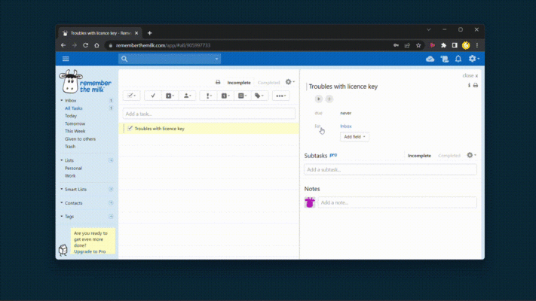Open Trash in the sidebar

pyautogui.click(x=70, y=147)
